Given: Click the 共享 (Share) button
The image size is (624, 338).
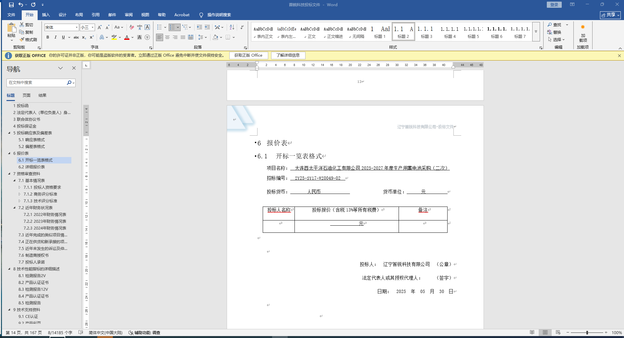Looking at the screenshot, I should (x=610, y=15).
